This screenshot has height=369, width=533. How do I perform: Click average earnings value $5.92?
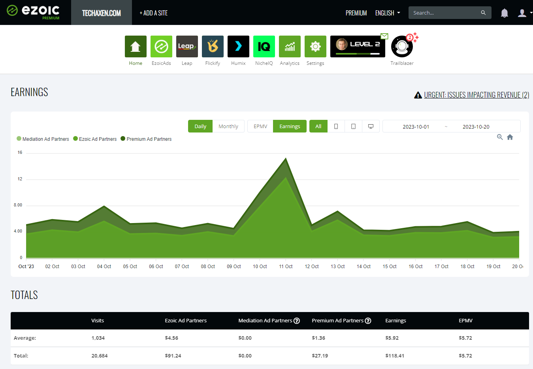click(x=392, y=338)
